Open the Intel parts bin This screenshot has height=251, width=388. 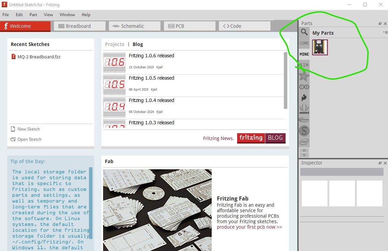point(304,141)
